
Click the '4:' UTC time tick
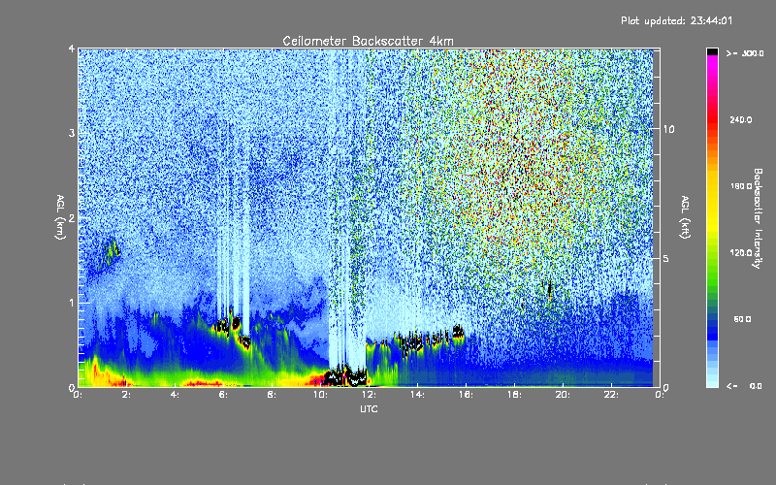point(175,395)
